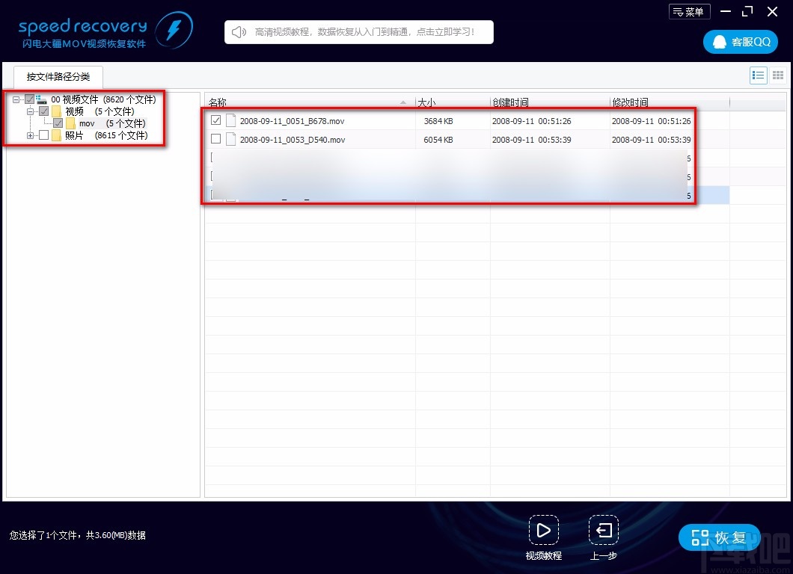
Task: Check the 照片 folder checkbox
Action: [x=44, y=135]
